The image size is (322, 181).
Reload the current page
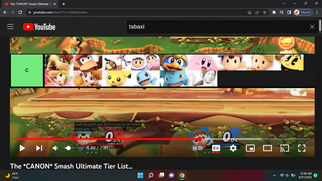point(20,12)
